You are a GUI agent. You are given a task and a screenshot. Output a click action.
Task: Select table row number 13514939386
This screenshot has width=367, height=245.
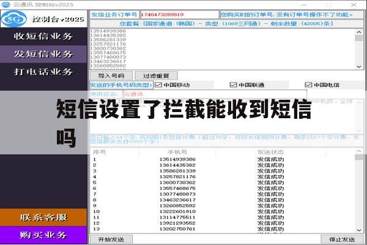[177, 159]
